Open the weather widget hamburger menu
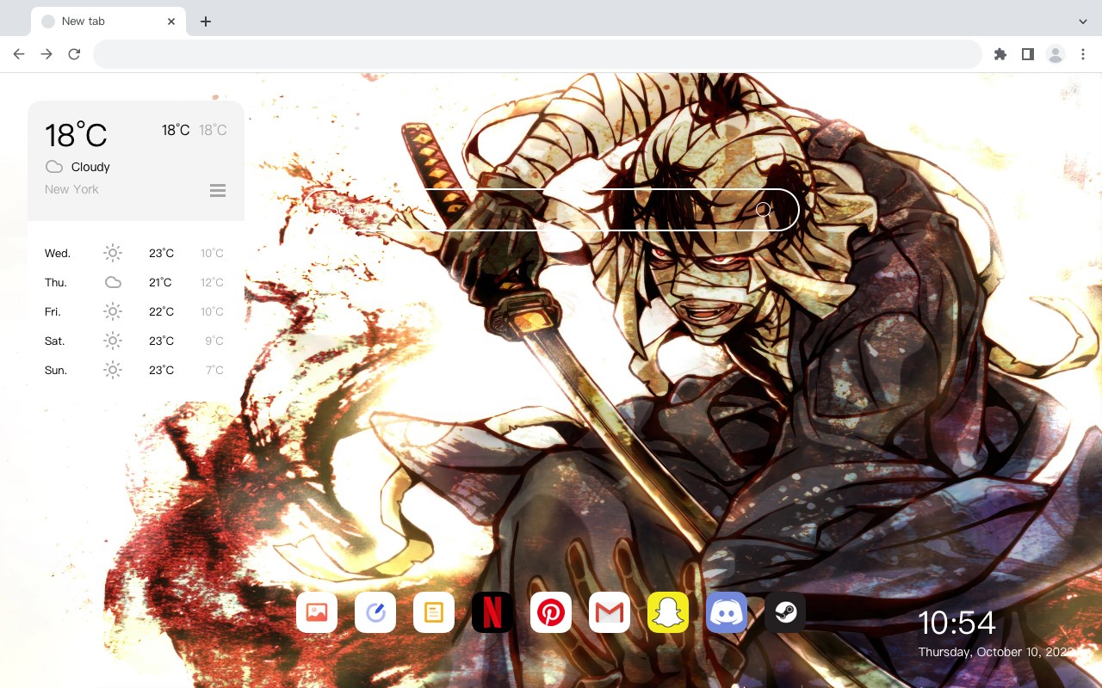 coord(218,190)
